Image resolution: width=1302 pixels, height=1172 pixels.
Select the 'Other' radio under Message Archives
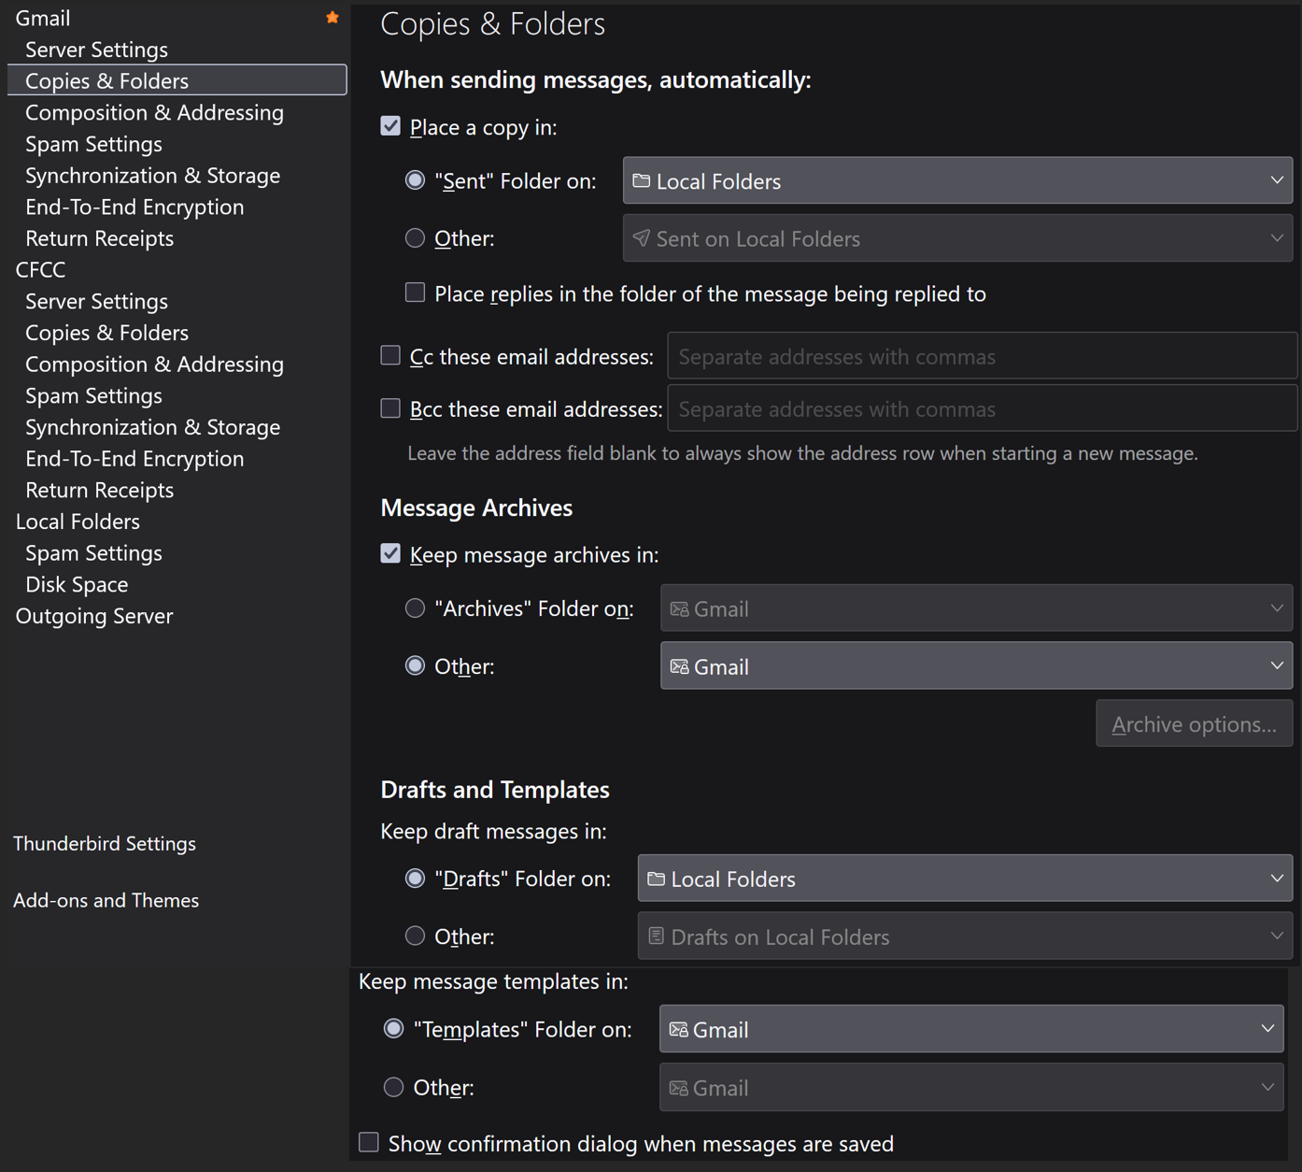(415, 665)
